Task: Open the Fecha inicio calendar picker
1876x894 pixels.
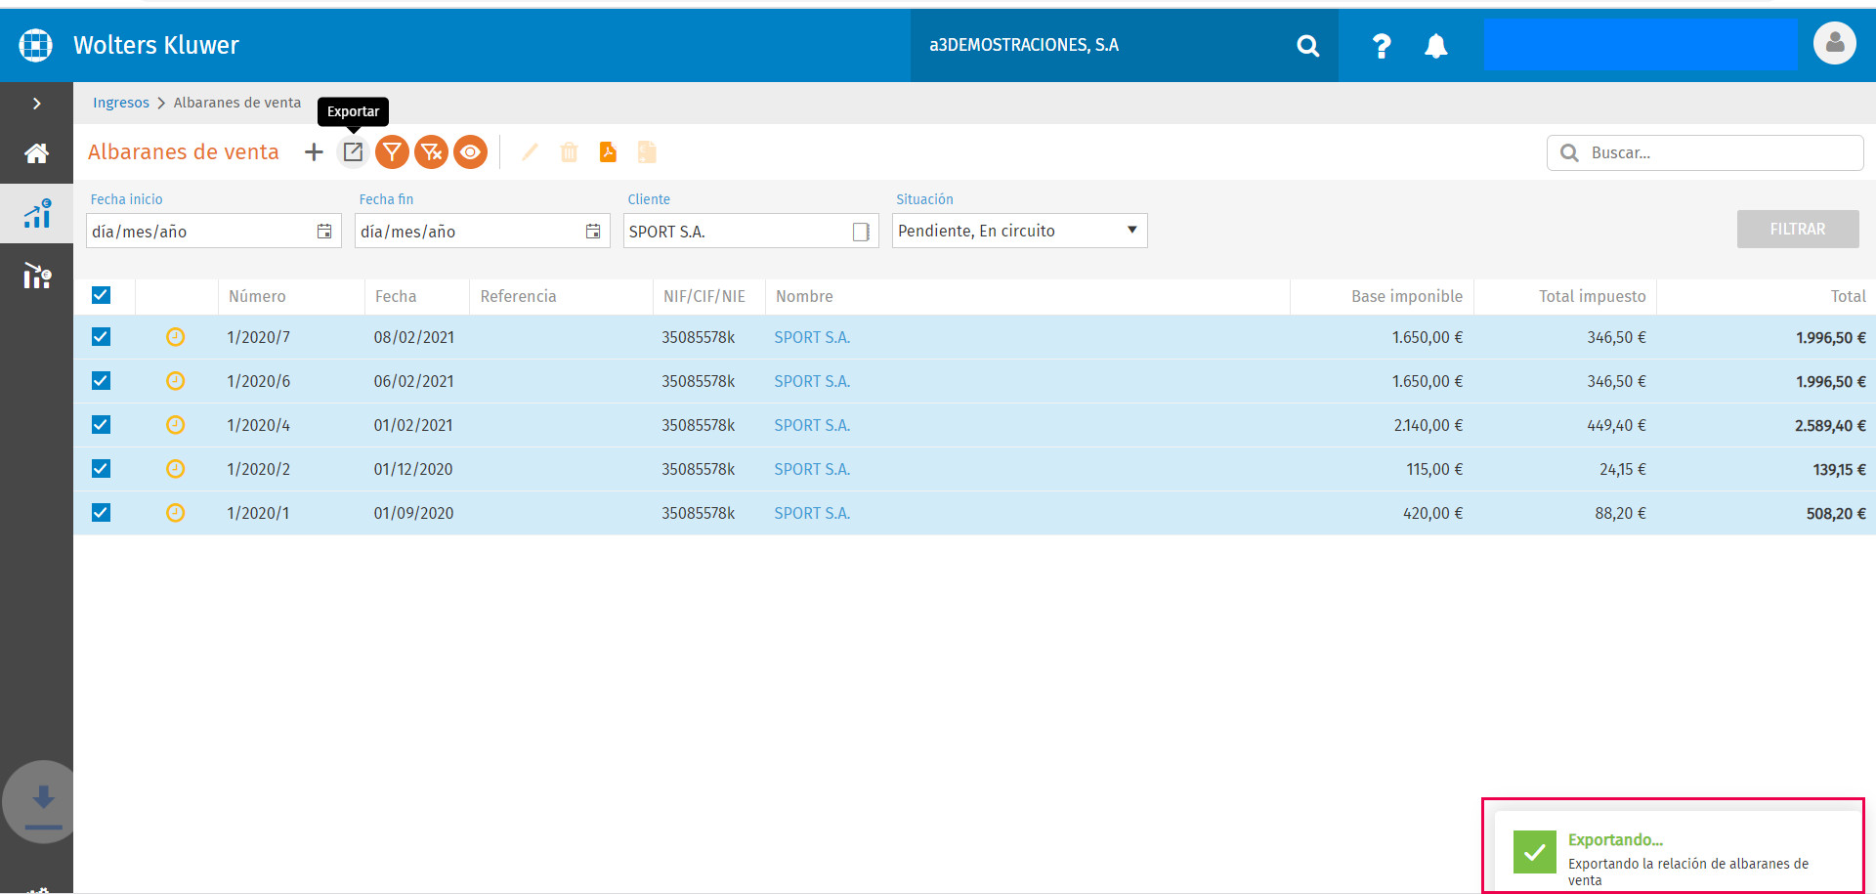Action: (x=324, y=232)
